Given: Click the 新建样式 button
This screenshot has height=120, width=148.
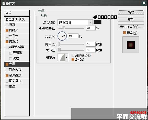Looking at the screenshot, I should pyautogui.click(x=131, y=27).
